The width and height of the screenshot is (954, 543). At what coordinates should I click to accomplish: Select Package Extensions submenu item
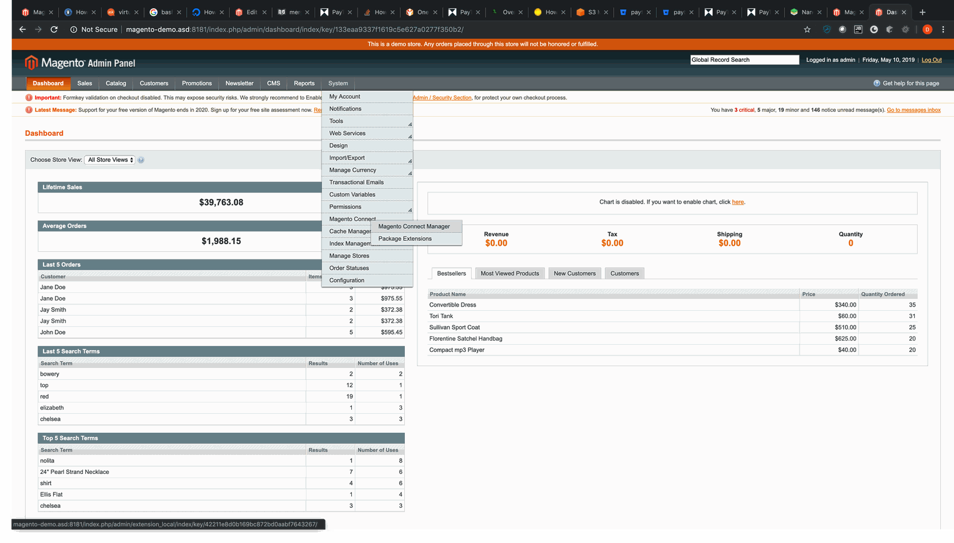(x=416, y=239)
